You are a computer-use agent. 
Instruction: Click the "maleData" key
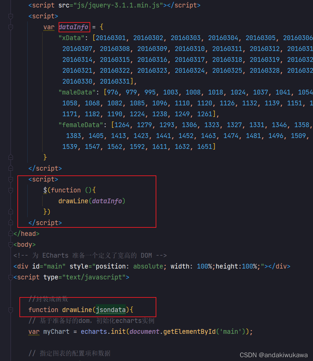77,92
